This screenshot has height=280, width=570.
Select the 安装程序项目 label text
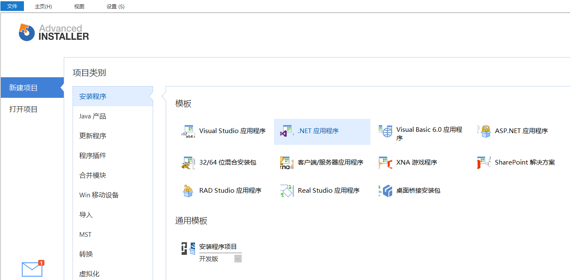(x=218, y=247)
